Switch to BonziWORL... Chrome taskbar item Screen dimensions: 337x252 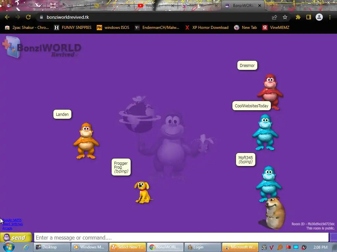[x=165, y=247]
